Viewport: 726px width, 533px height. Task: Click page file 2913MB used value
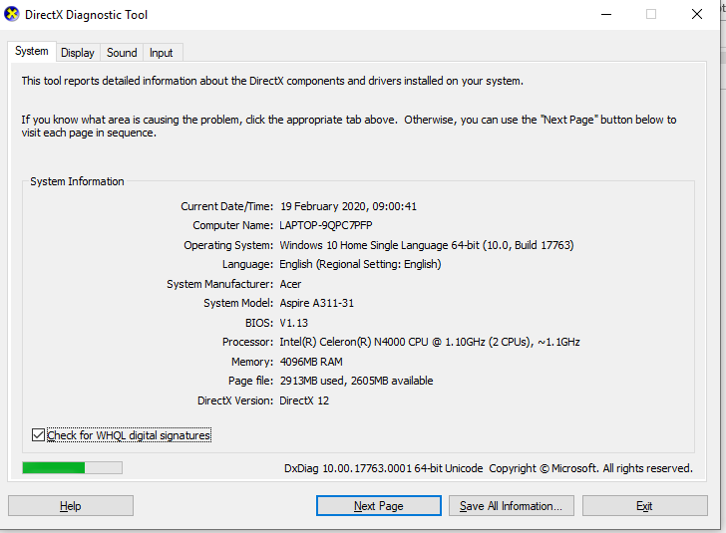tap(357, 381)
